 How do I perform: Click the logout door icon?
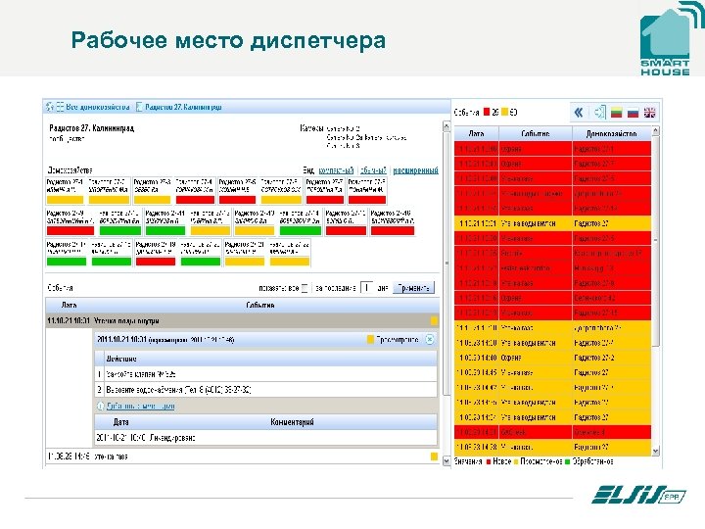(x=600, y=112)
